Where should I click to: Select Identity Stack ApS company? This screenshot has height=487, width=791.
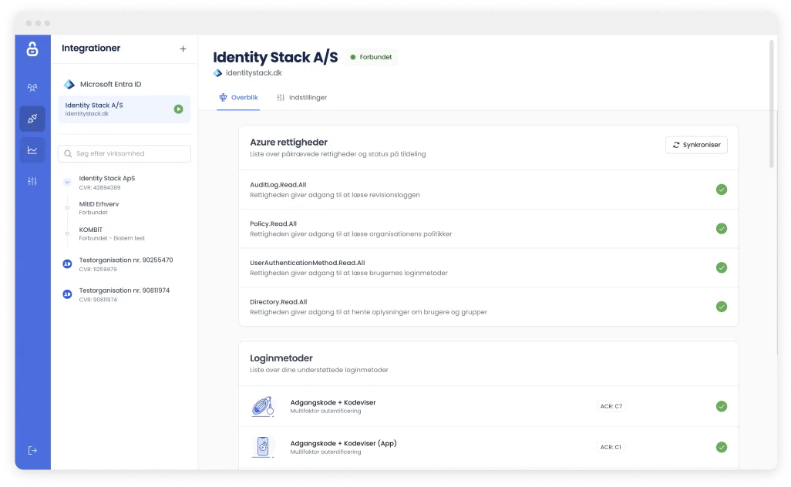tap(107, 183)
